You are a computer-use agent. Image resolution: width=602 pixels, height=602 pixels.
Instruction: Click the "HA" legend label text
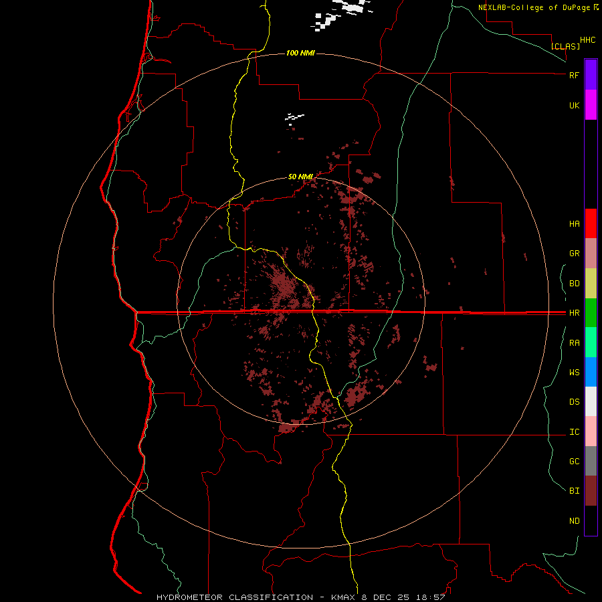[574, 224]
